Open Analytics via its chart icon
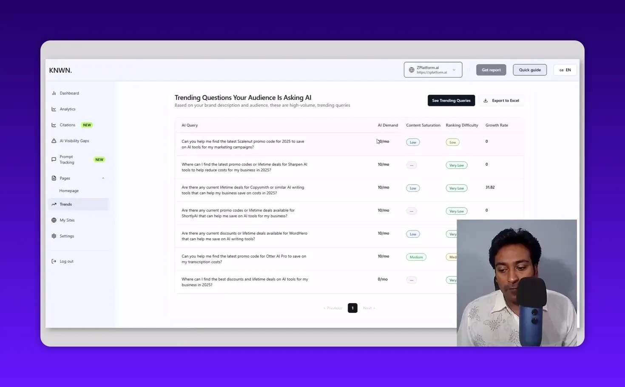Image resolution: width=625 pixels, height=387 pixels. (54, 109)
